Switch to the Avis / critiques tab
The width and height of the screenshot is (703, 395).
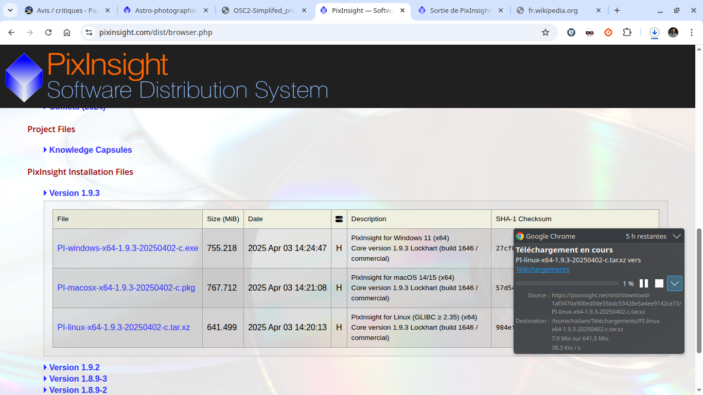(67, 10)
